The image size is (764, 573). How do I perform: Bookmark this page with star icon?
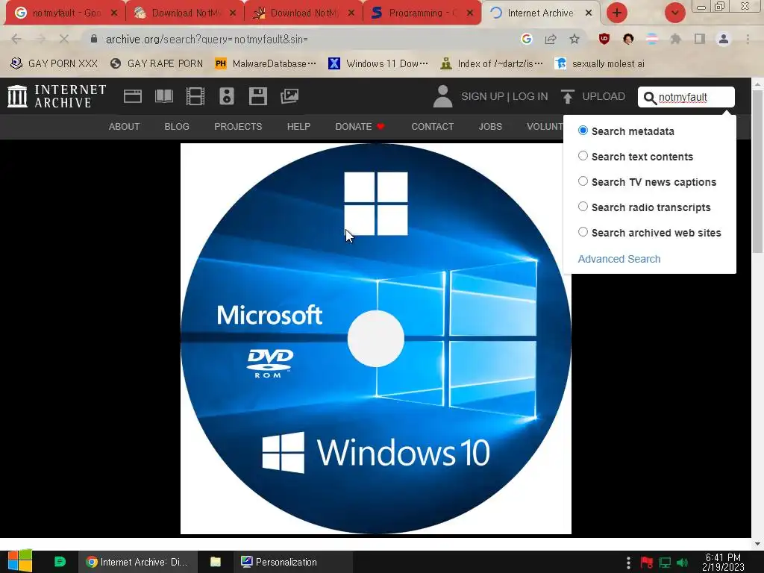point(574,39)
